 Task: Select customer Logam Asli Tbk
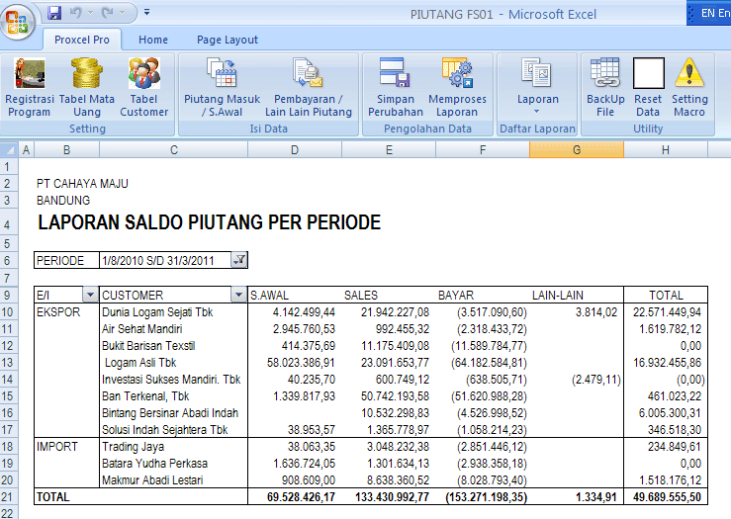tap(140, 363)
